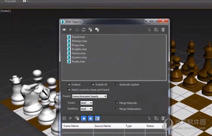Toggle List Objects blue button
This screenshot has height=136, width=212.
pyautogui.click(x=84, y=118)
